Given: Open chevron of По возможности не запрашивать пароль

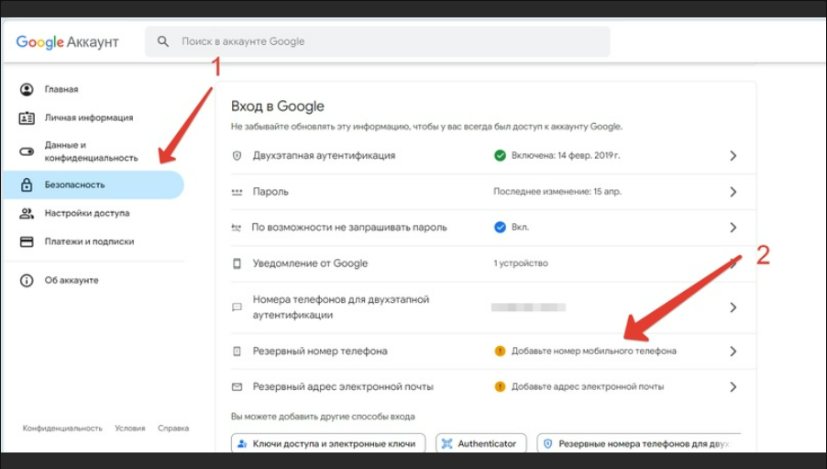Looking at the screenshot, I should tap(733, 228).
